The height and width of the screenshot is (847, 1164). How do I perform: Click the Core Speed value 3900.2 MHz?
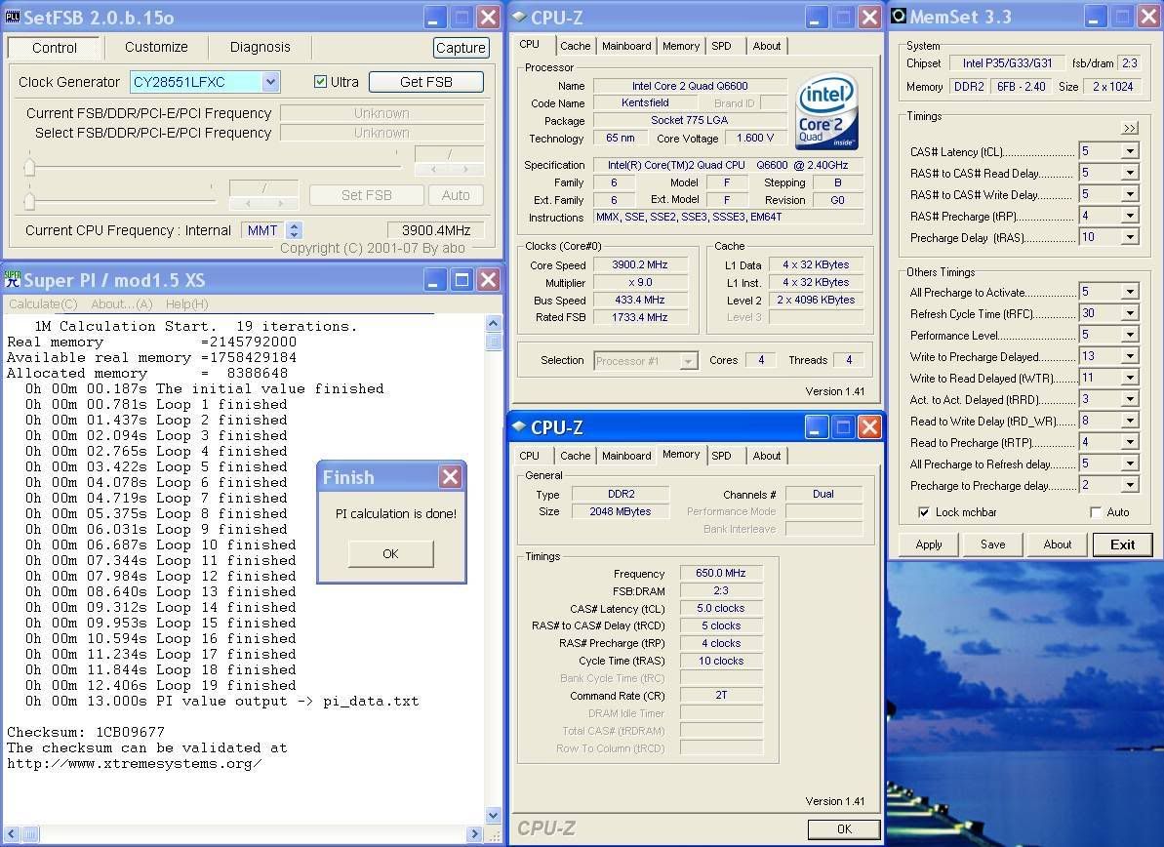point(640,265)
